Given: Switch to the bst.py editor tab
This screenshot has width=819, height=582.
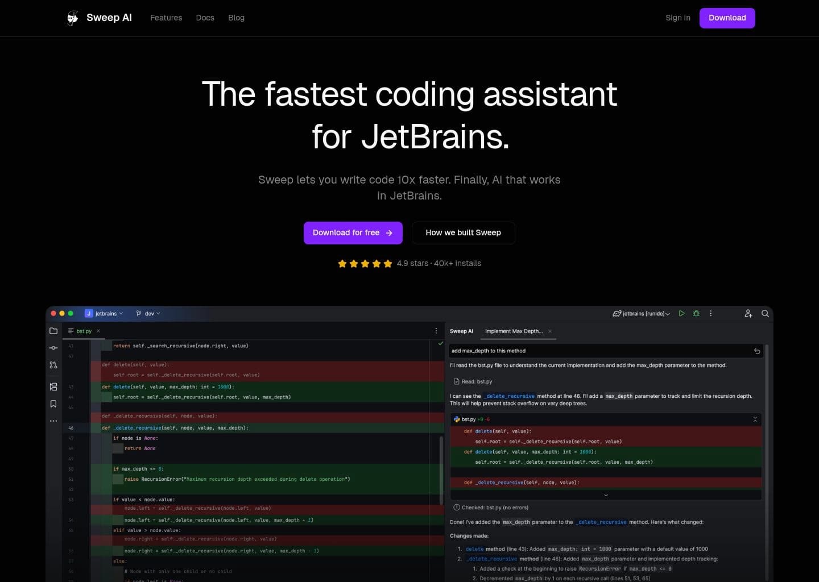Looking at the screenshot, I should tap(84, 331).
